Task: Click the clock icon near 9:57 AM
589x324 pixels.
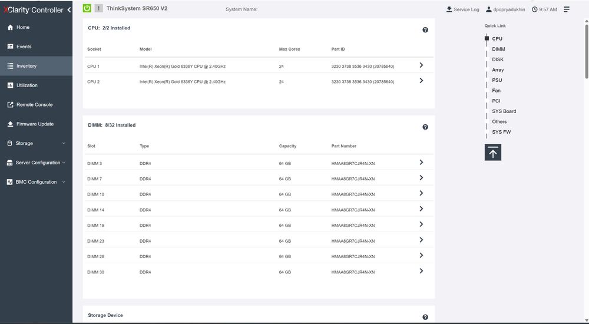Action: click(x=535, y=9)
